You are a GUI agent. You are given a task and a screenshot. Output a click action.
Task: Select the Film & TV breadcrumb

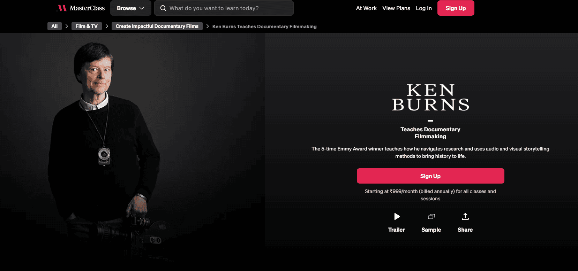tap(87, 26)
